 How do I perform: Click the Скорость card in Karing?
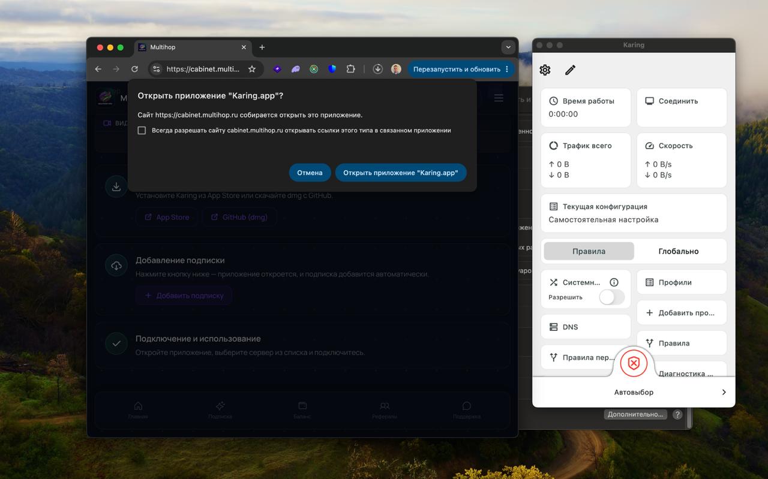click(x=682, y=160)
